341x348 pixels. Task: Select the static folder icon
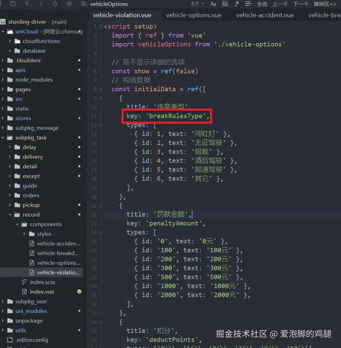coord(10,108)
